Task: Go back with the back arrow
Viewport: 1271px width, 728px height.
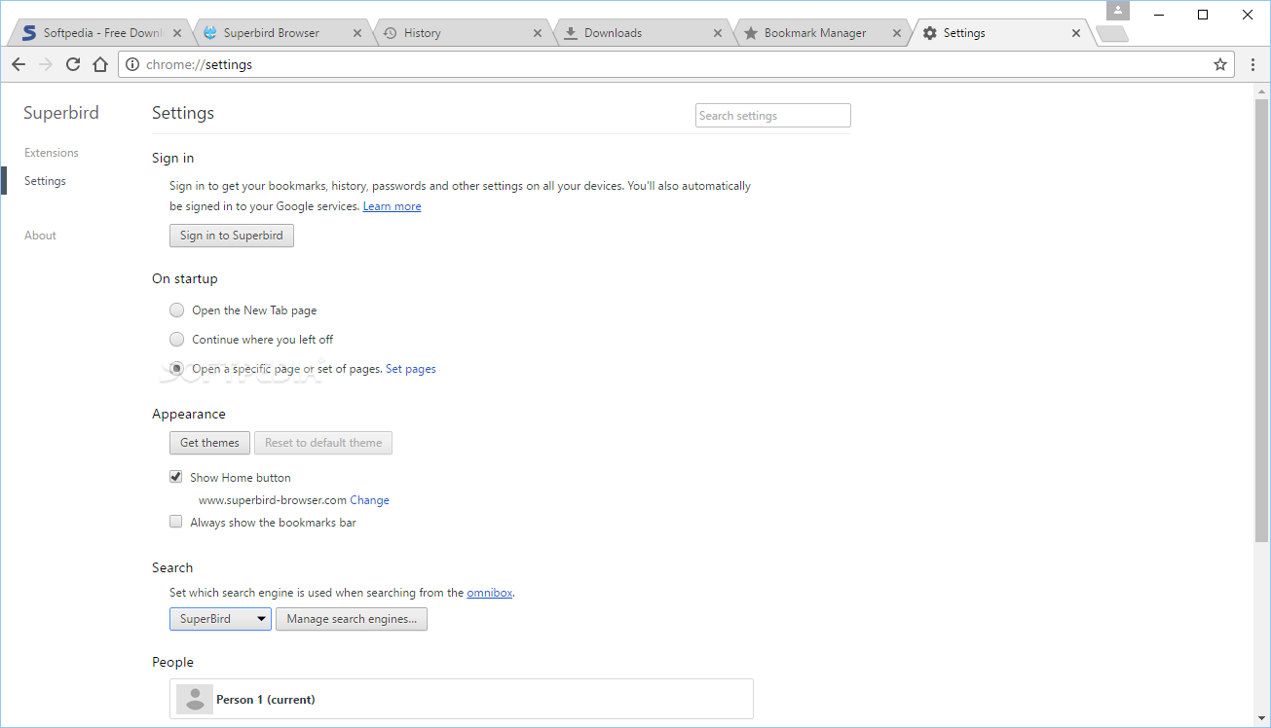Action: click(x=19, y=64)
